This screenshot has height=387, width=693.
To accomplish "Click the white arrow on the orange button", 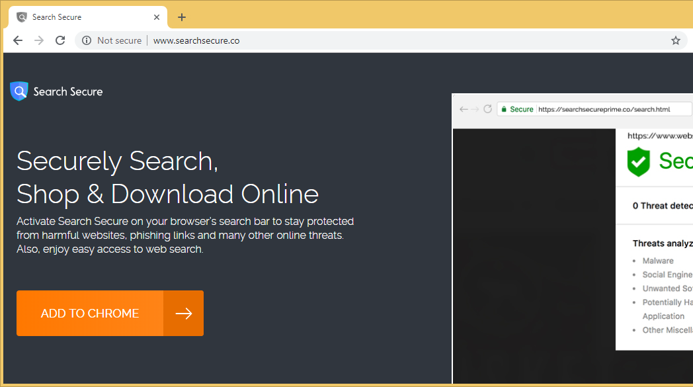I will (x=184, y=314).
